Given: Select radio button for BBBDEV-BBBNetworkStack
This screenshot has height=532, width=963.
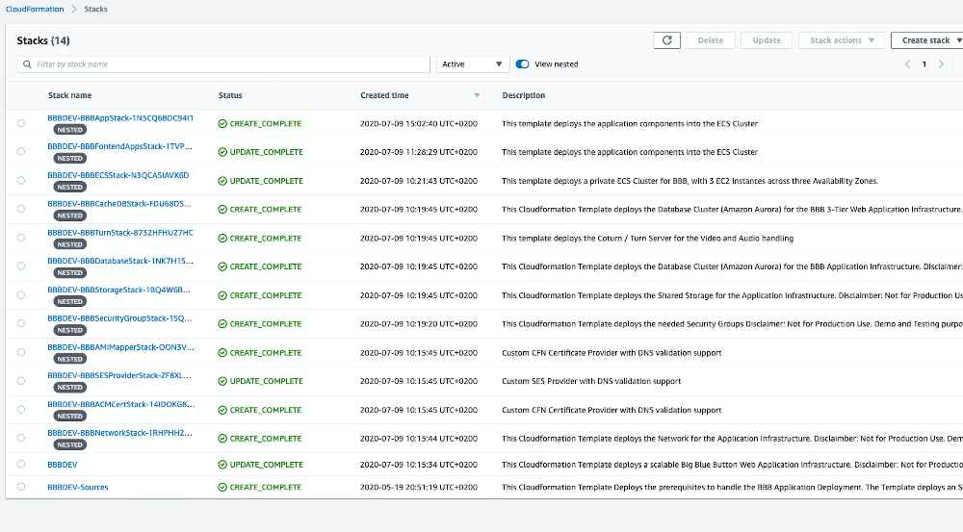Looking at the screenshot, I should pos(21,438).
